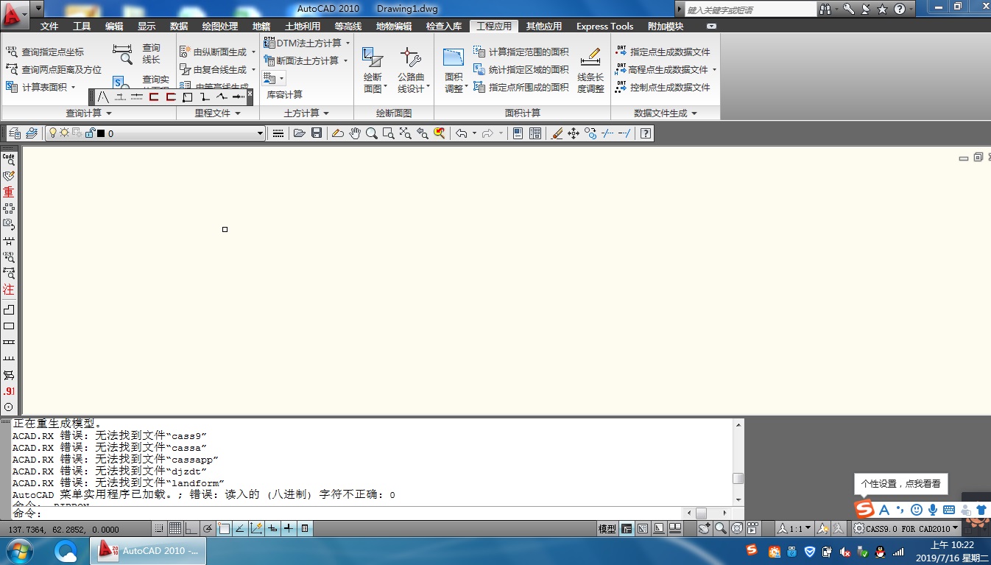Click 公路曲线设计 ribbon icon

pos(411,70)
